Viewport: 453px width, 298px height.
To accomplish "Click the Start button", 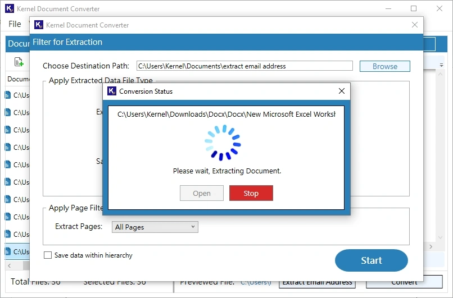I will (x=372, y=260).
